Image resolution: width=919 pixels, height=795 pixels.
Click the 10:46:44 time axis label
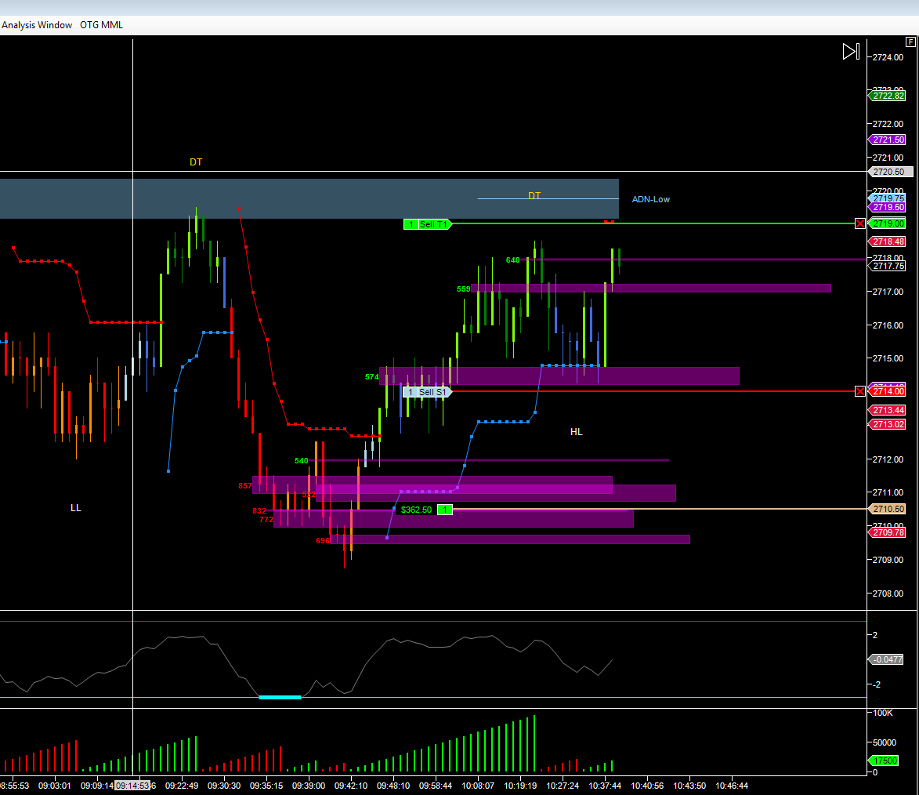732,786
